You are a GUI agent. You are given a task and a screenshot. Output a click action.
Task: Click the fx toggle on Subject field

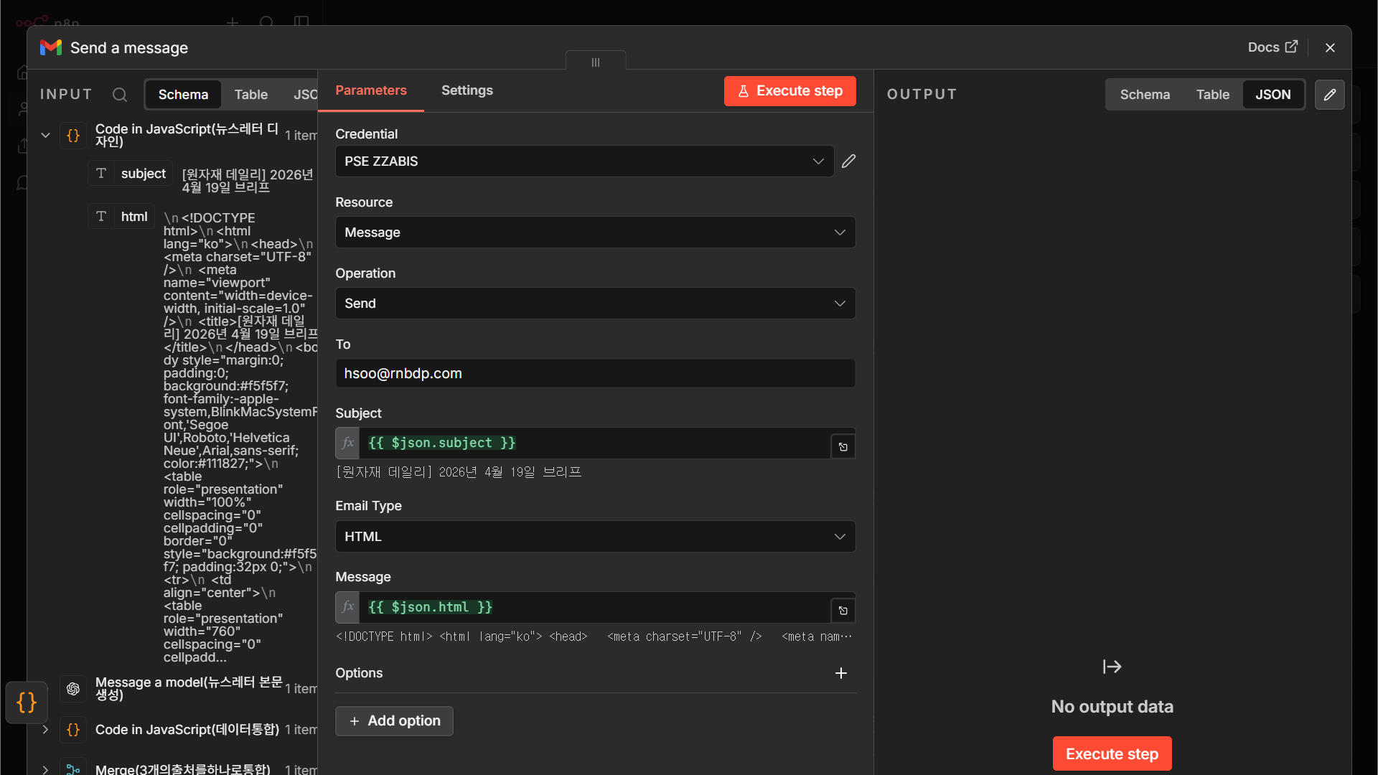point(347,443)
